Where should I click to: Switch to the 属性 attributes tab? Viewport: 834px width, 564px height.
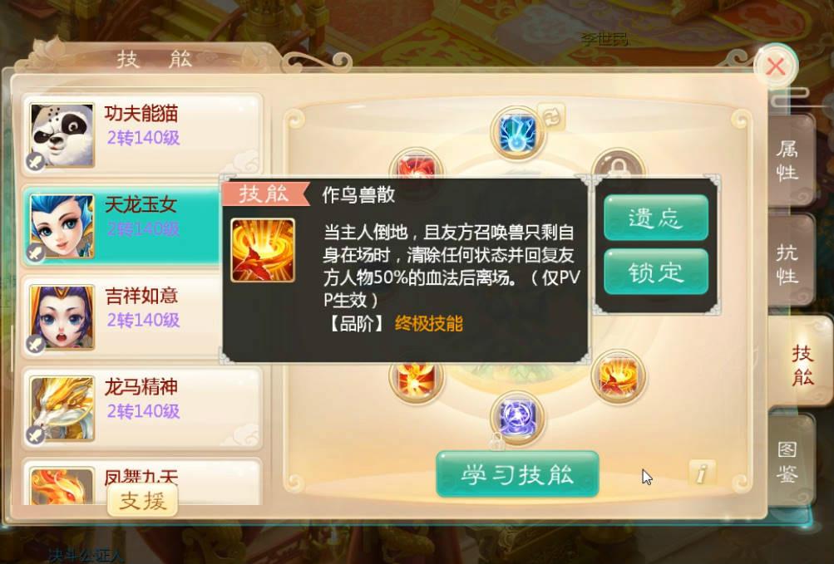click(x=789, y=160)
